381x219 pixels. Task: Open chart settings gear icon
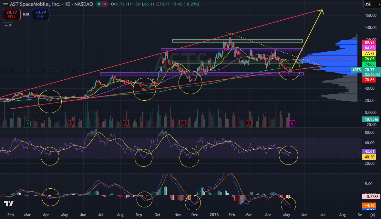(x=373, y=215)
